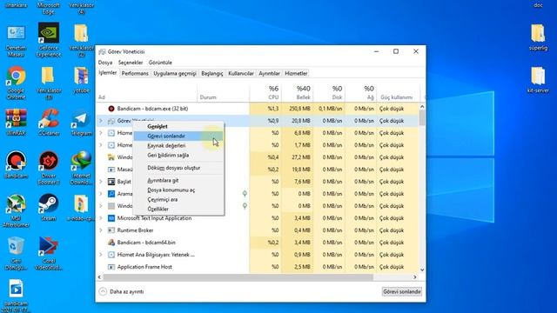Open the Seçenekler menu
The image size is (557, 313).
pyautogui.click(x=131, y=63)
